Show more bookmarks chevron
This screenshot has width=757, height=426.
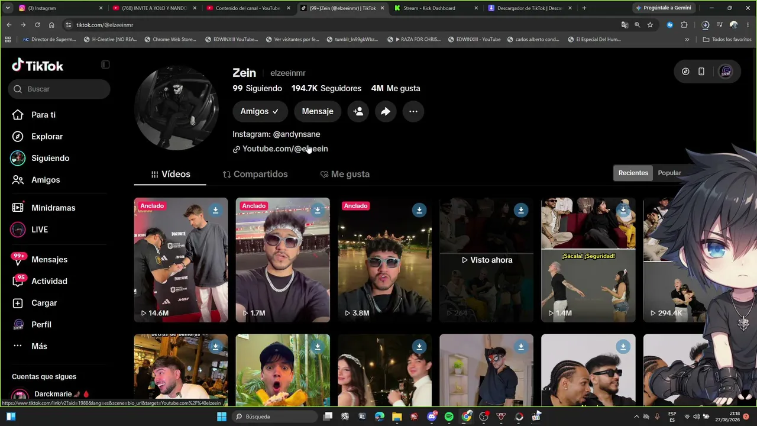coord(687,40)
